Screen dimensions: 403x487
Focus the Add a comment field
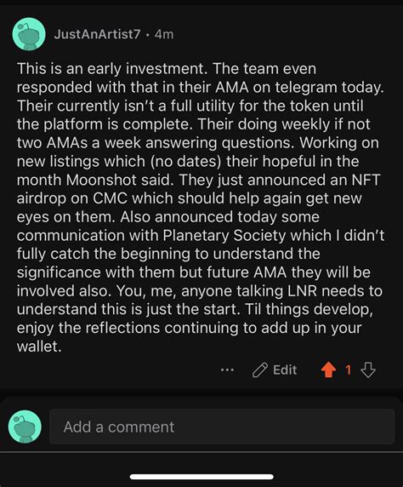(222, 427)
